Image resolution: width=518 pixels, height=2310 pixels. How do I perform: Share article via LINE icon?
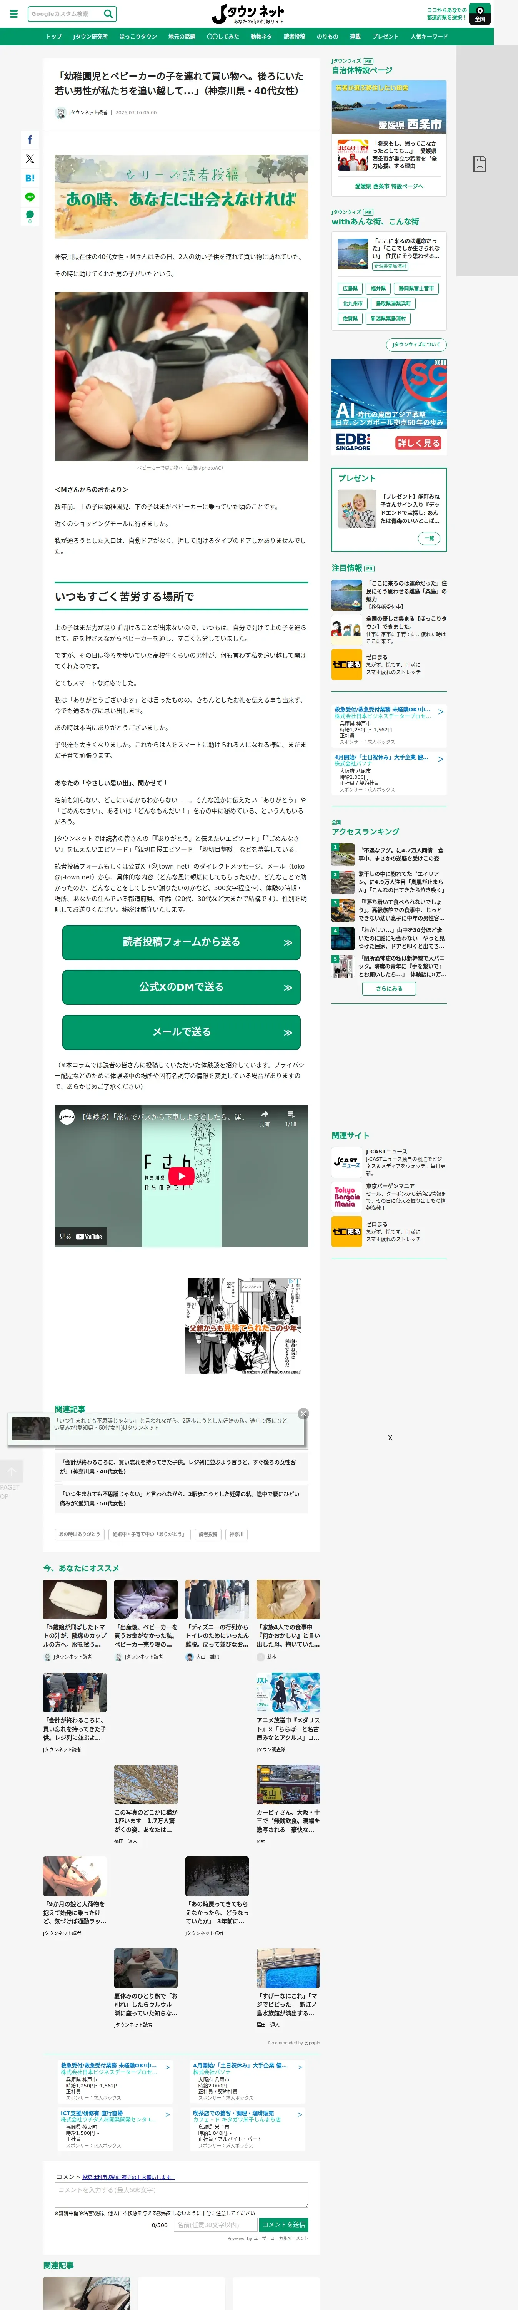point(30,197)
